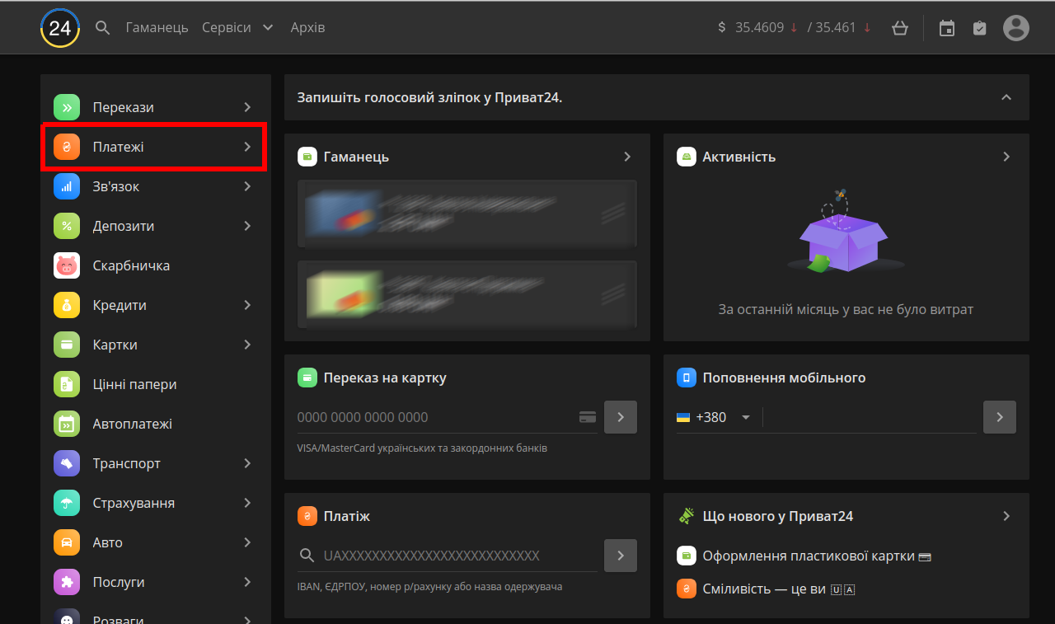Select the Цінні папери sidebar item

point(156,384)
